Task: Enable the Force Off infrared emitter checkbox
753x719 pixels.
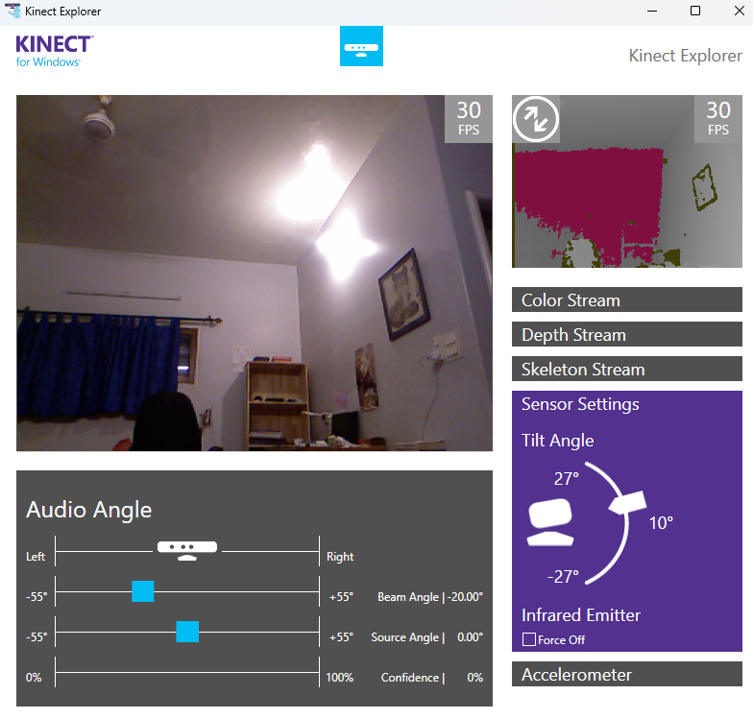Action: click(x=528, y=639)
